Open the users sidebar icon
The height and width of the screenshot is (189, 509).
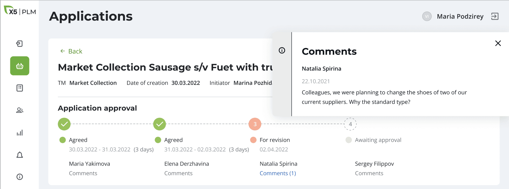point(20,110)
